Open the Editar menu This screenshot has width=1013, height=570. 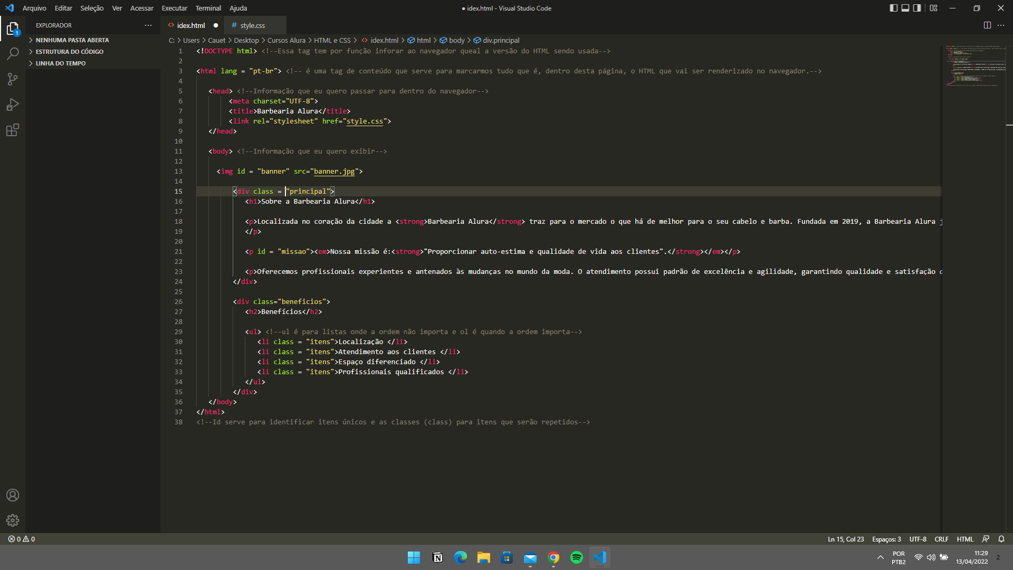(x=63, y=8)
